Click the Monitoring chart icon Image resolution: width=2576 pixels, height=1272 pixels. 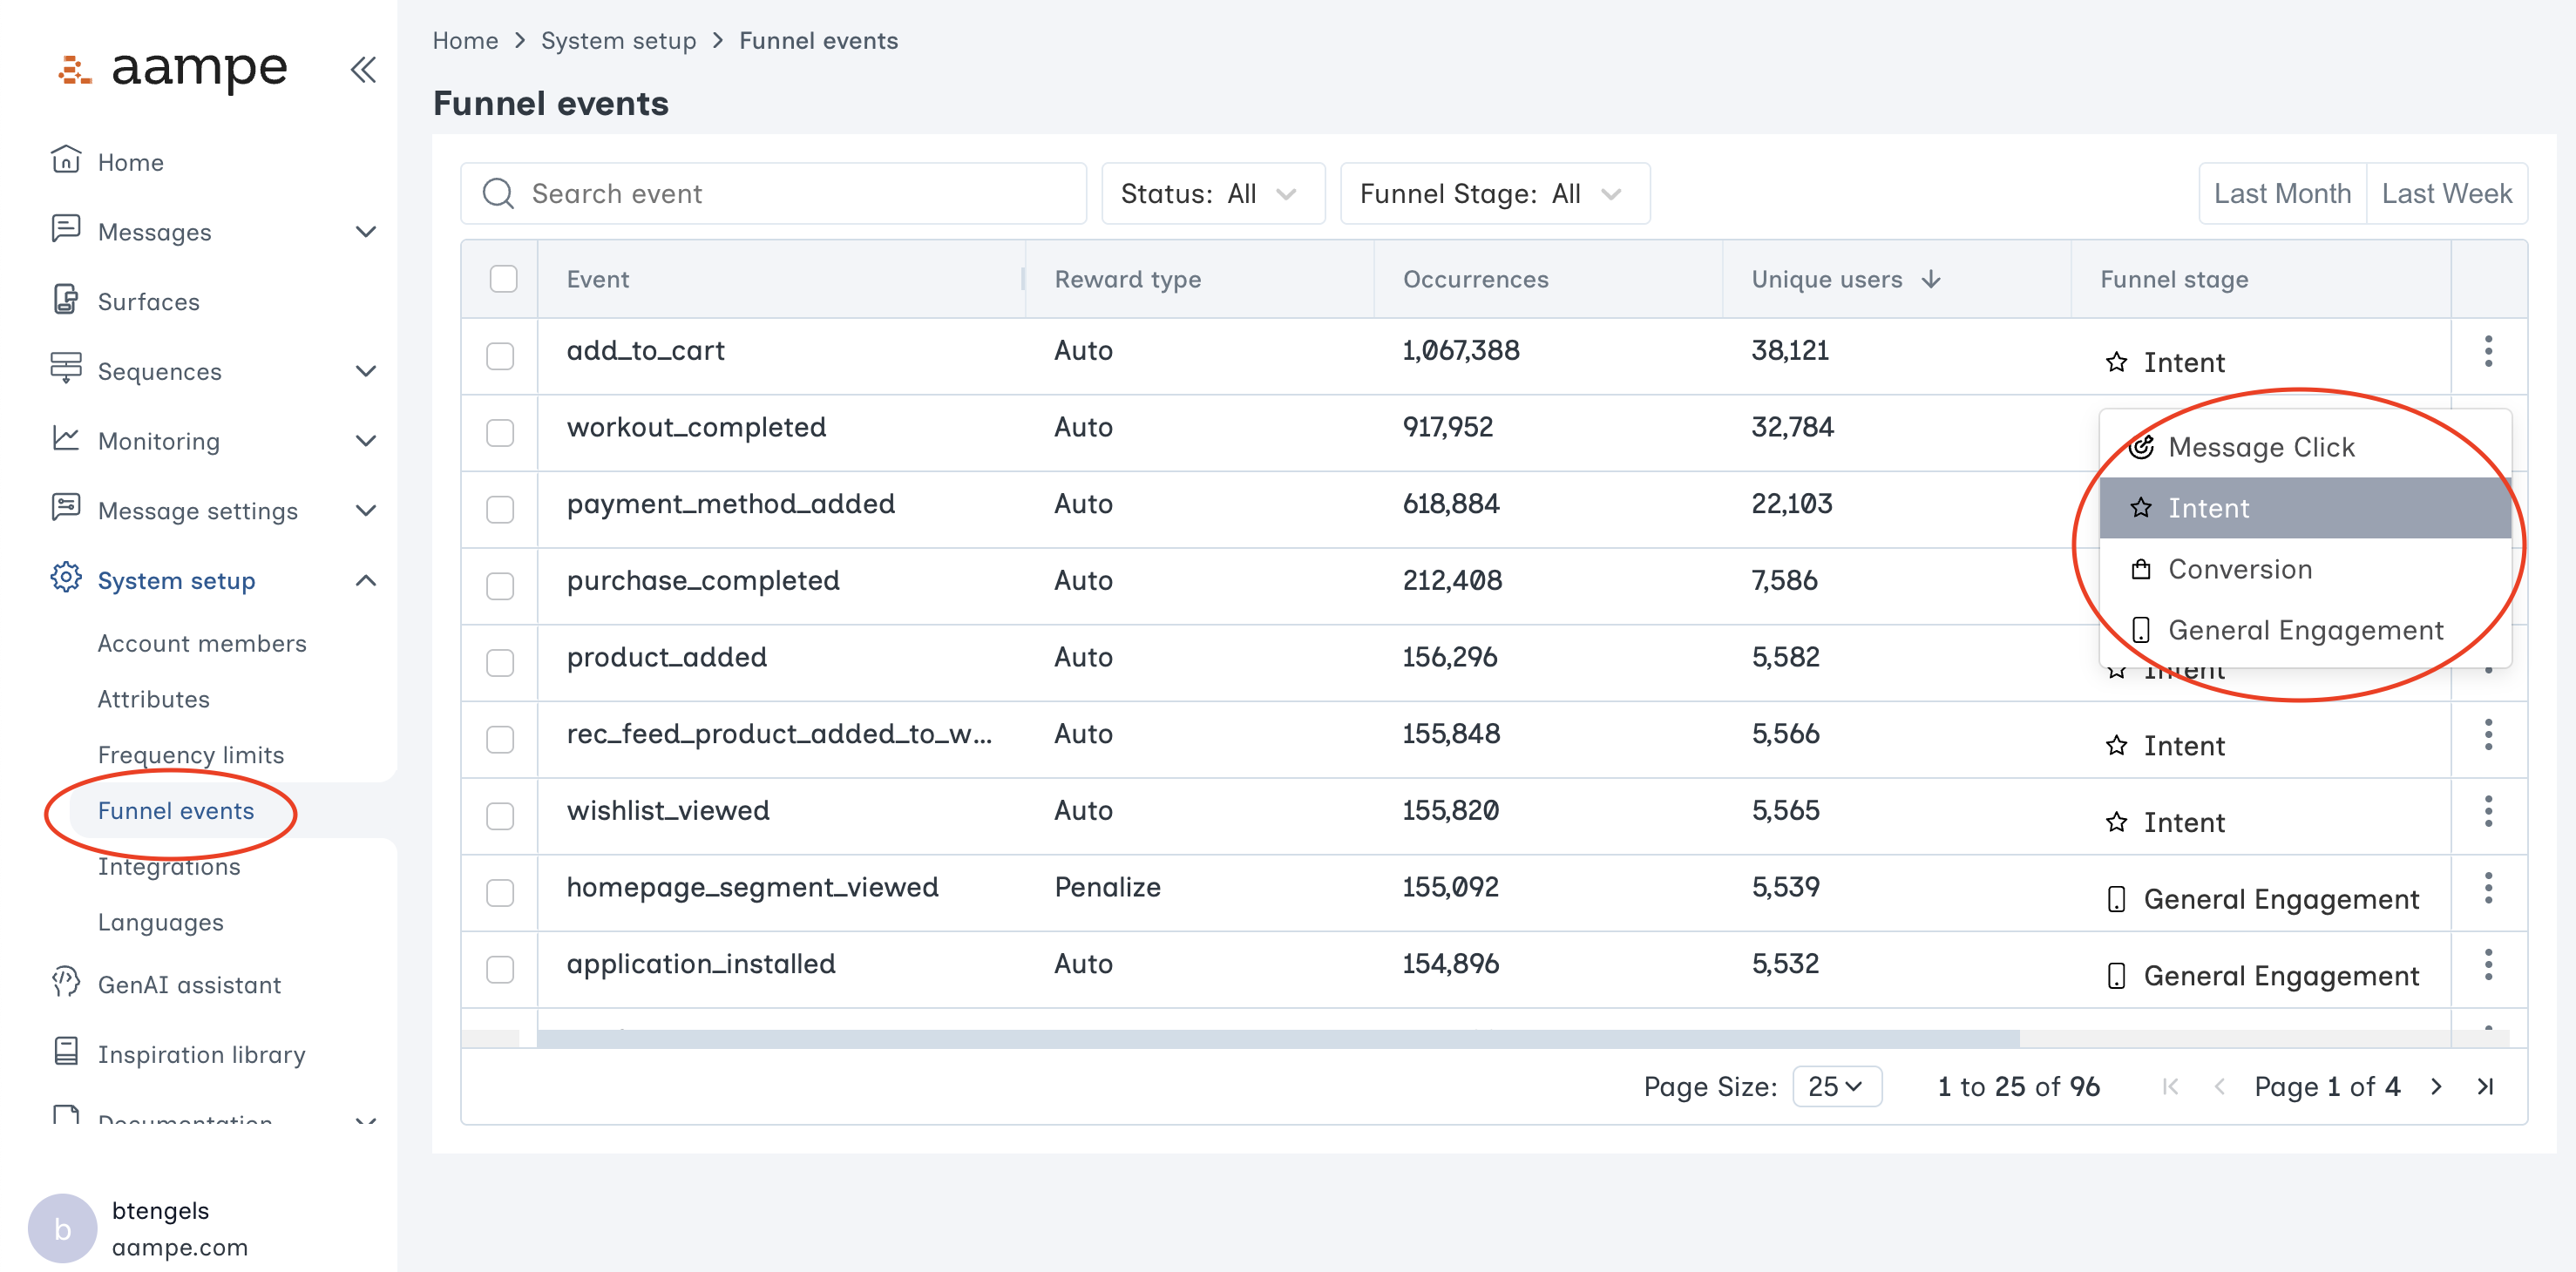click(66, 439)
